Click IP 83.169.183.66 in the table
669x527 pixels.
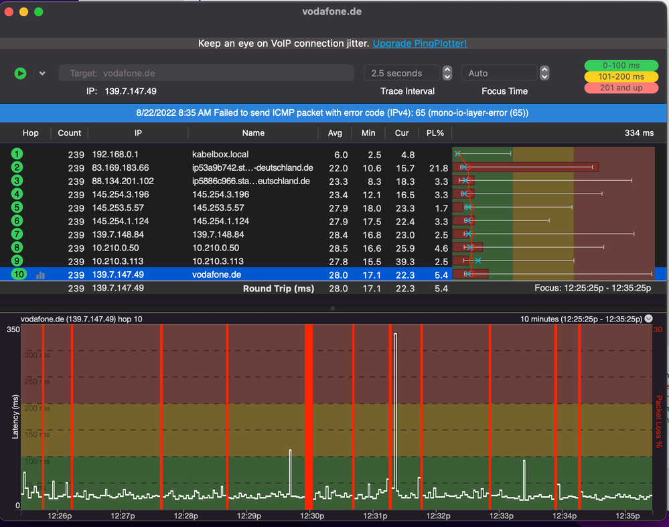coord(121,167)
